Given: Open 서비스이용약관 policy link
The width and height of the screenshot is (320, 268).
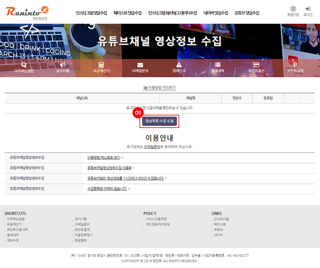Looking at the screenshot, I should [x=156, y=219].
